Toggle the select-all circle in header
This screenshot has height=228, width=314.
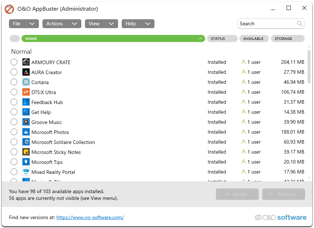pyautogui.click(x=15, y=38)
